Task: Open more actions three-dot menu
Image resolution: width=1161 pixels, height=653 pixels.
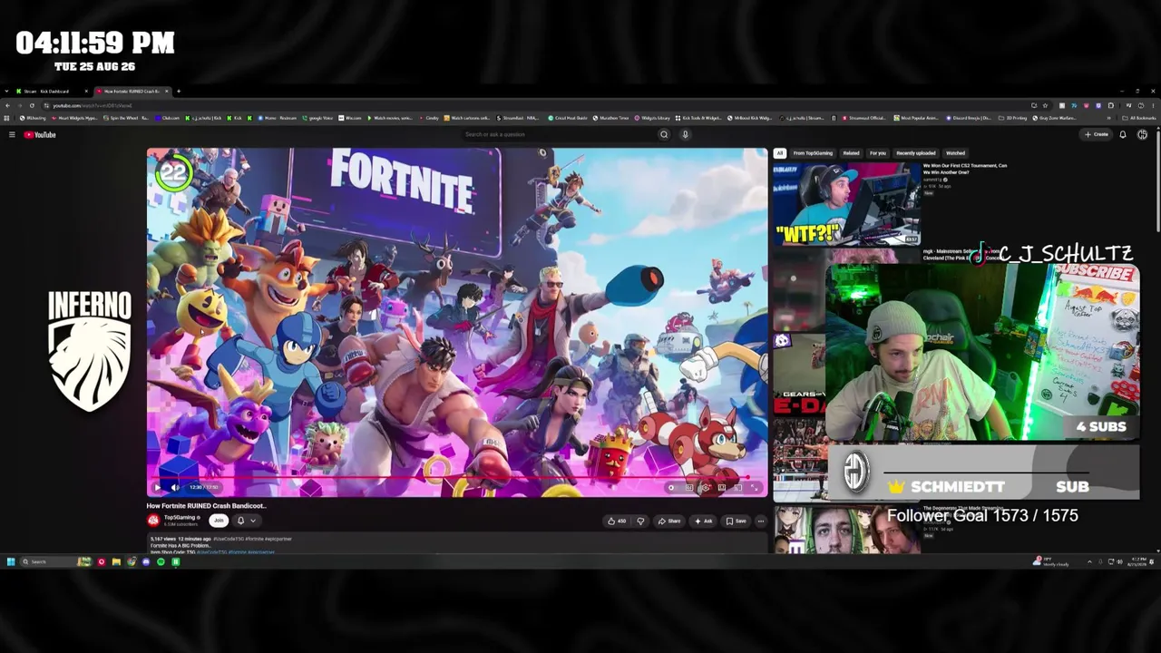Action: (761, 521)
